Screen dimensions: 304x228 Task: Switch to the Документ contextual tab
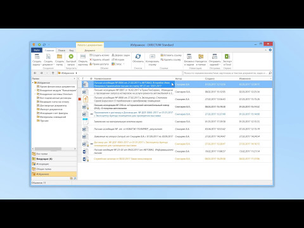click(x=90, y=51)
